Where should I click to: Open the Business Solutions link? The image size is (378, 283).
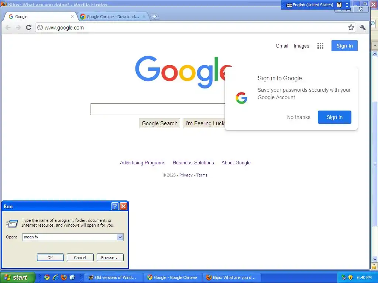coord(193,163)
